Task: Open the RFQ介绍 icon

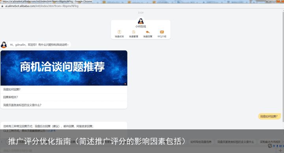Action: click(162, 32)
